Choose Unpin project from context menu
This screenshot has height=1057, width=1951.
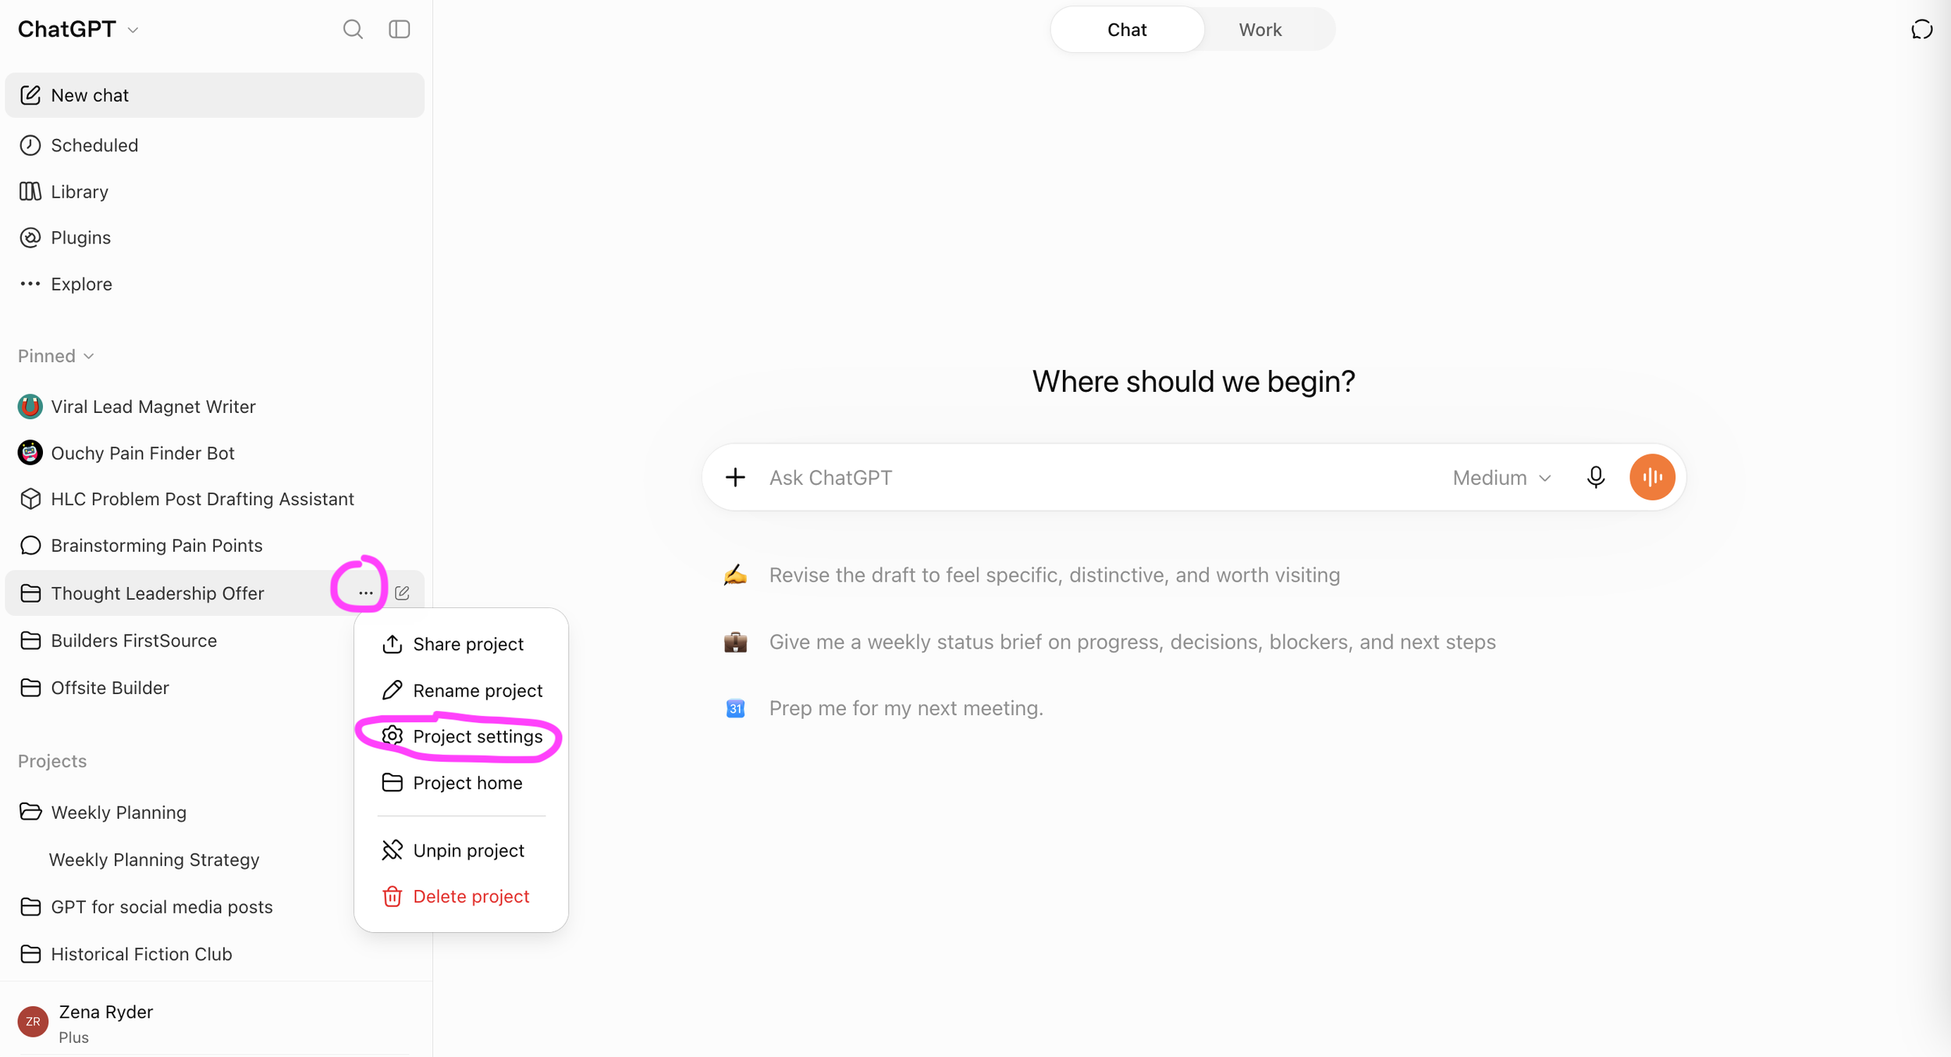click(x=461, y=850)
